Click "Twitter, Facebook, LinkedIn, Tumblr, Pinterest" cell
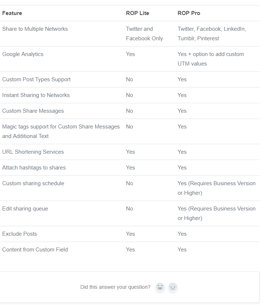This screenshot has width=267, height=306. point(211,34)
